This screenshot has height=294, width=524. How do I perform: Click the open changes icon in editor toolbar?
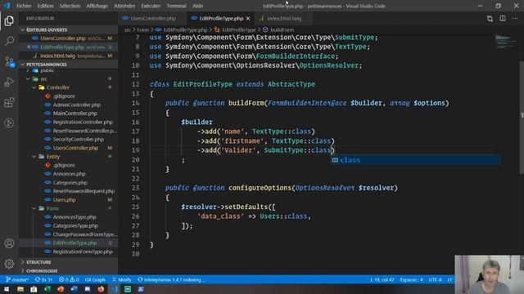[x=490, y=19]
